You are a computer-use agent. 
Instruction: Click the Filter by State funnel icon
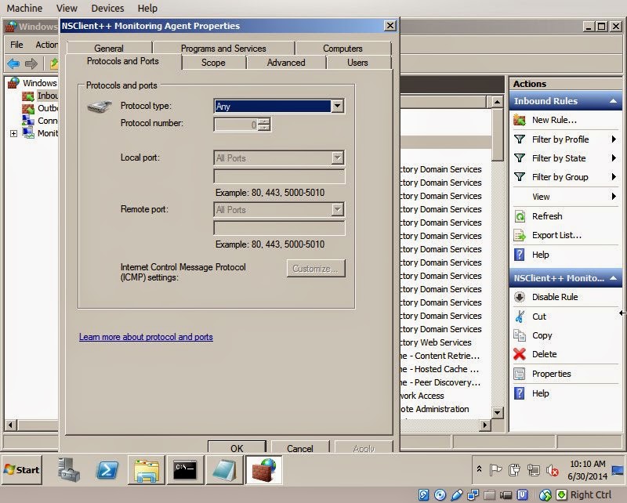519,158
